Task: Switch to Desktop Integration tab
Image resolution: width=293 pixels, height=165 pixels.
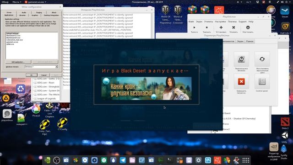Action: 51,15
